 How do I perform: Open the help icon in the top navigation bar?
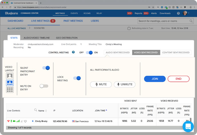(178, 13)
